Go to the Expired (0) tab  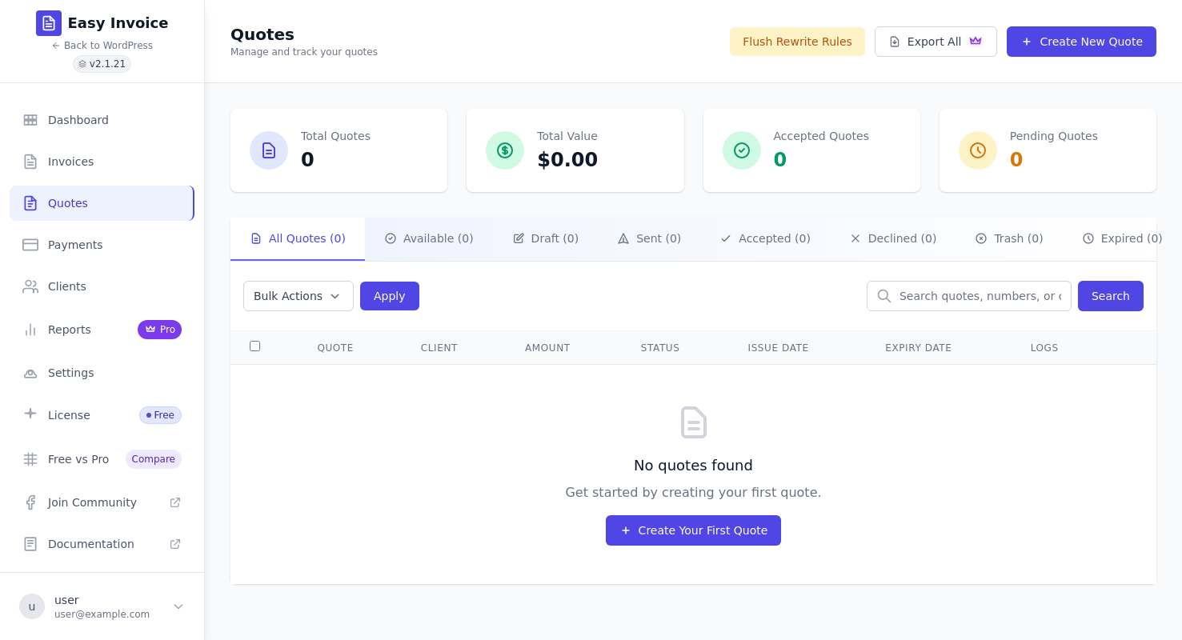[x=1122, y=238]
